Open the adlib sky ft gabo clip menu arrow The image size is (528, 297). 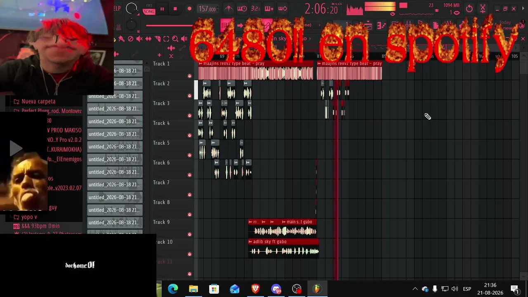[x=250, y=242]
